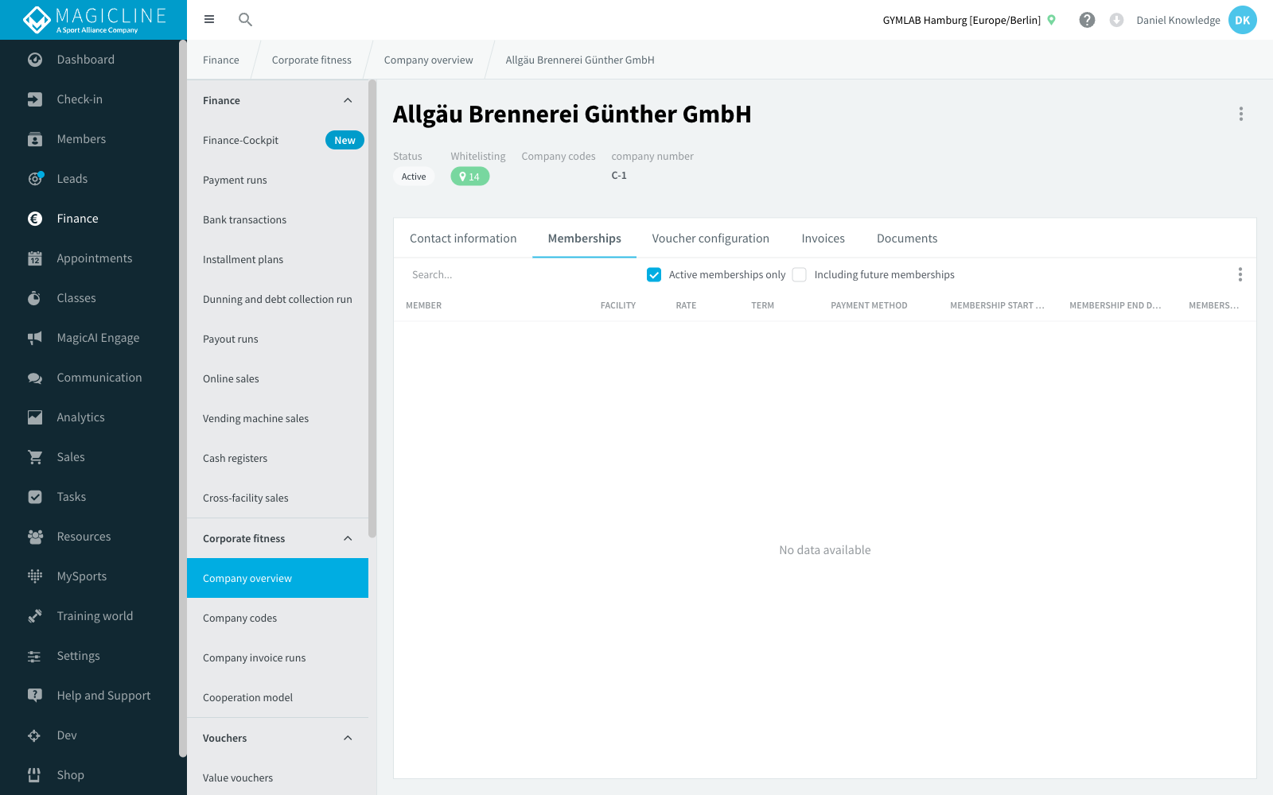Open the MySports dotted icon
The width and height of the screenshot is (1273, 795).
pos(35,576)
